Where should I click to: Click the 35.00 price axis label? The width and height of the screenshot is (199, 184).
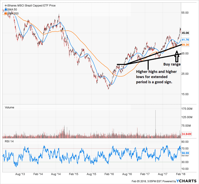click(185, 54)
